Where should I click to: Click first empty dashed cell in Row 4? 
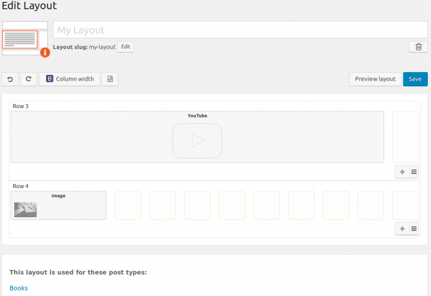pyautogui.click(x=128, y=206)
